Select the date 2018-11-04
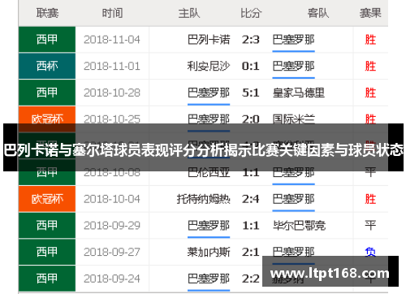406x294 pixels. [x=112, y=40]
